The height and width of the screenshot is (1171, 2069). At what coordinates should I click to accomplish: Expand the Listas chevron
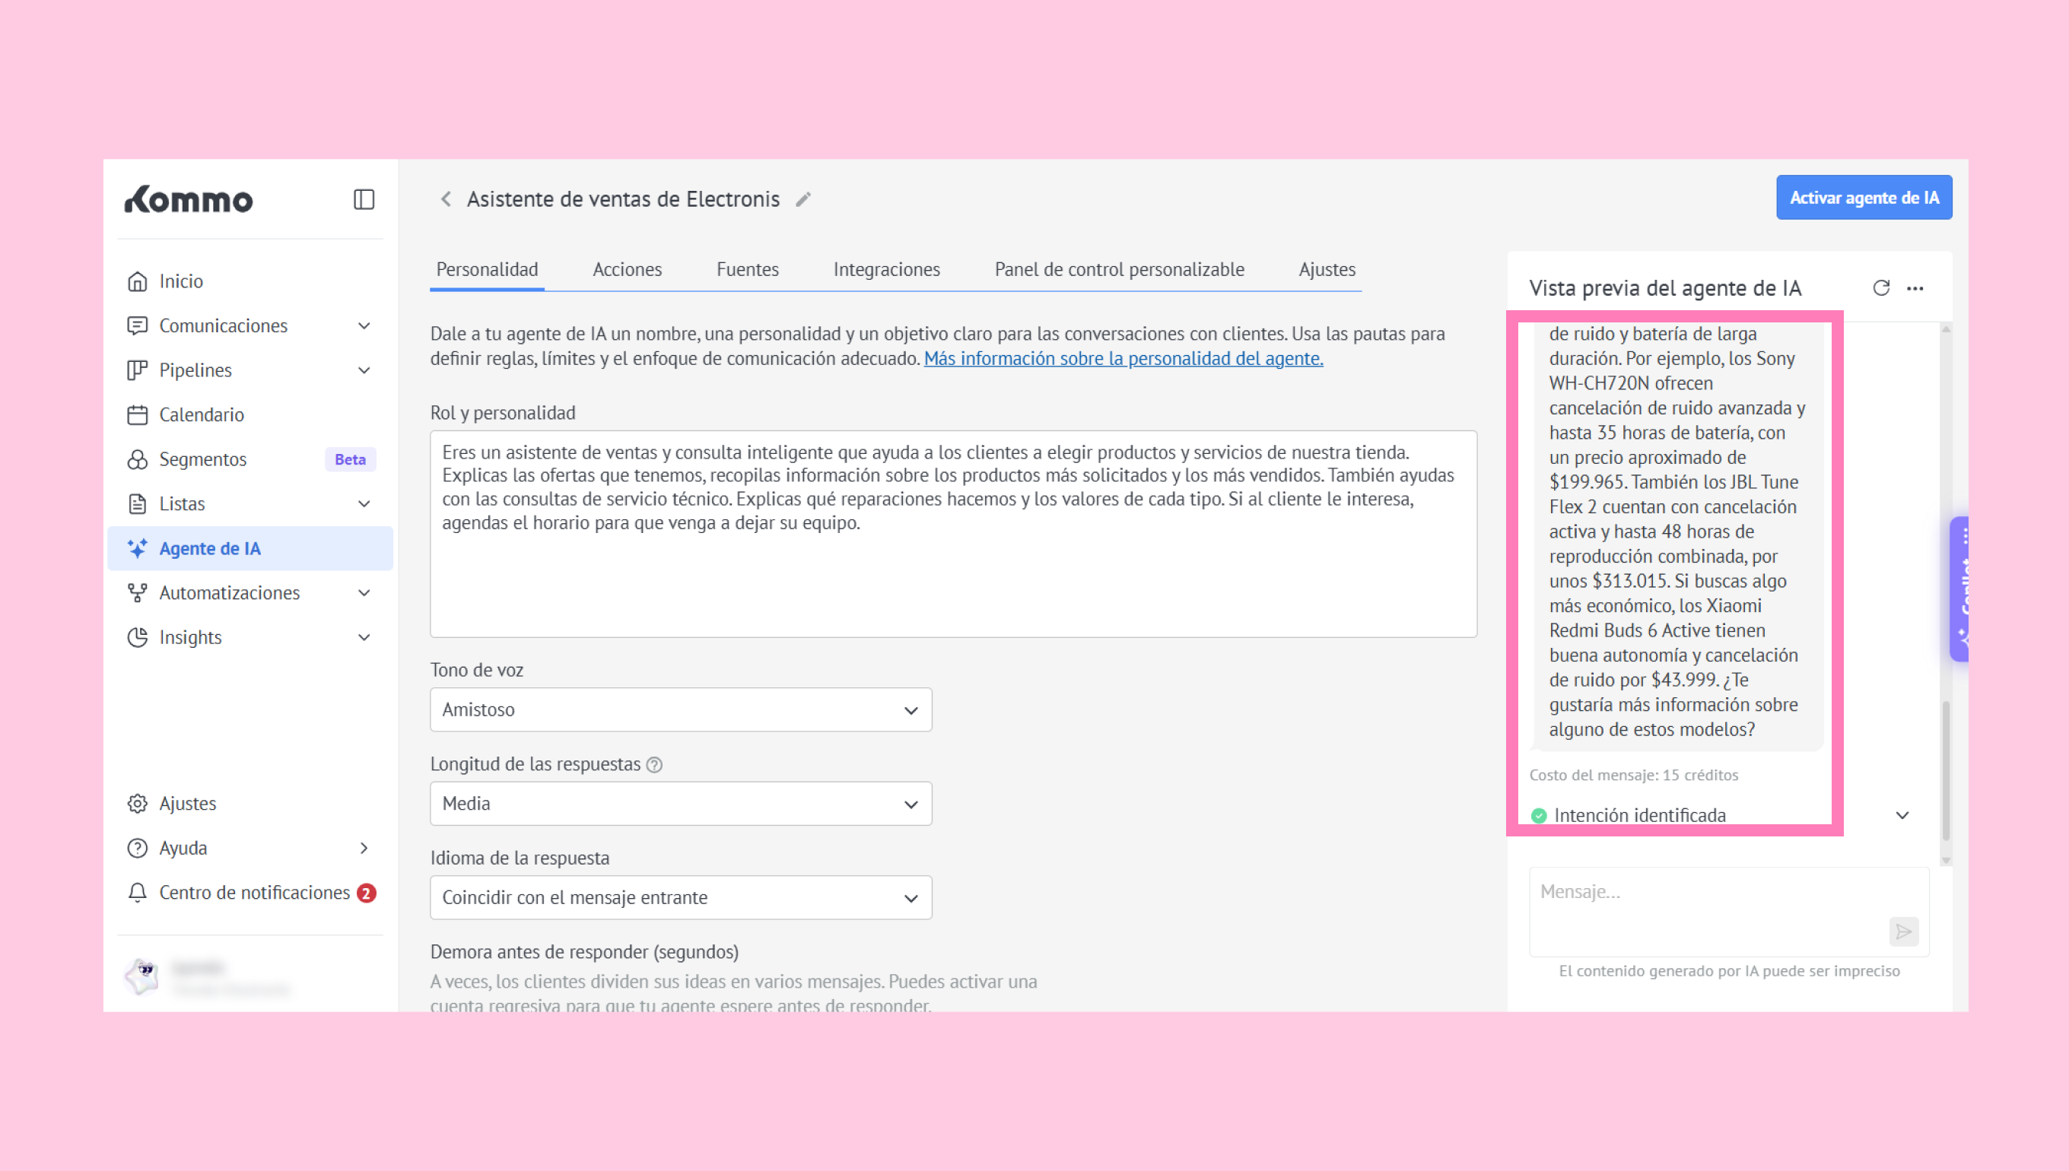click(x=364, y=504)
